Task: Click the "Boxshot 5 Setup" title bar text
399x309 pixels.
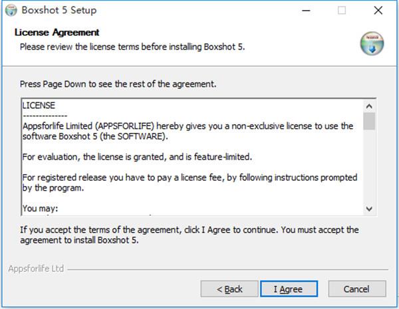Action: coord(59,10)
